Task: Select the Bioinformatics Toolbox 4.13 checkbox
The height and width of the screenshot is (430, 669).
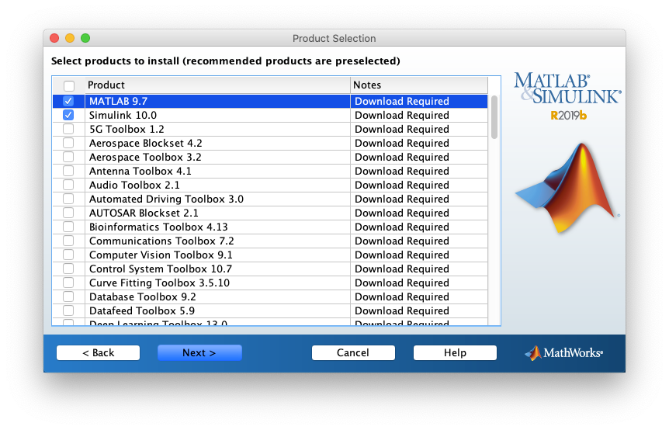Action: (68, 227)
